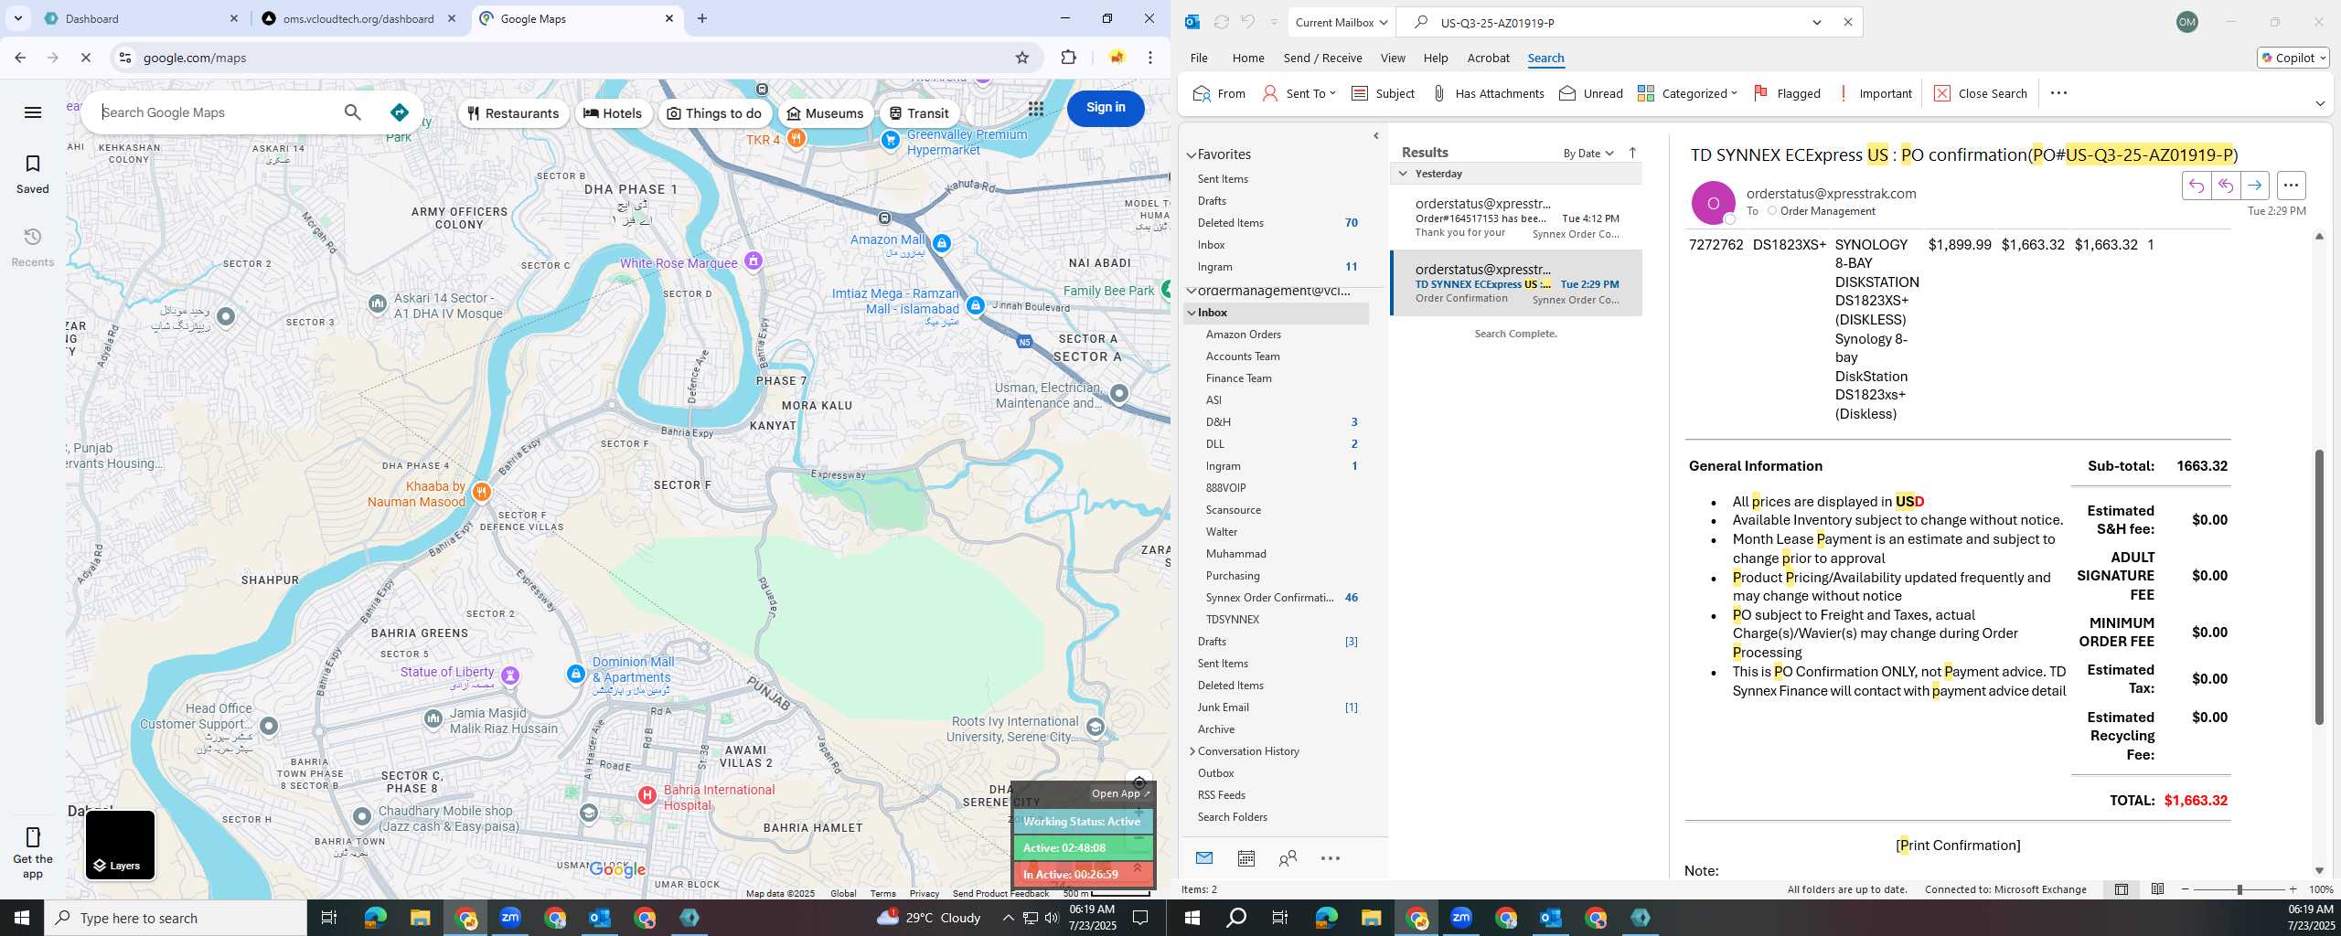Collapse the Yesterday results group
Viewport: 2341px width, 936px height.
(1403, 174)
